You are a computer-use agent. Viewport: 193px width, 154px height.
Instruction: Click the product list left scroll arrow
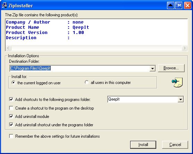(x=8, y=48)
